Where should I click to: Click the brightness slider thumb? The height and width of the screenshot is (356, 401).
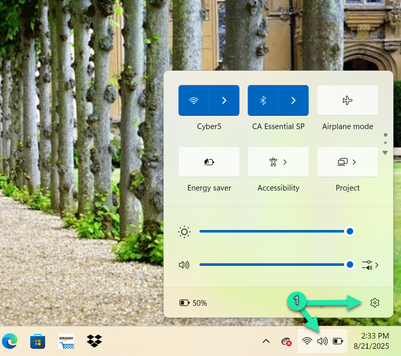[x=350, y=232]
